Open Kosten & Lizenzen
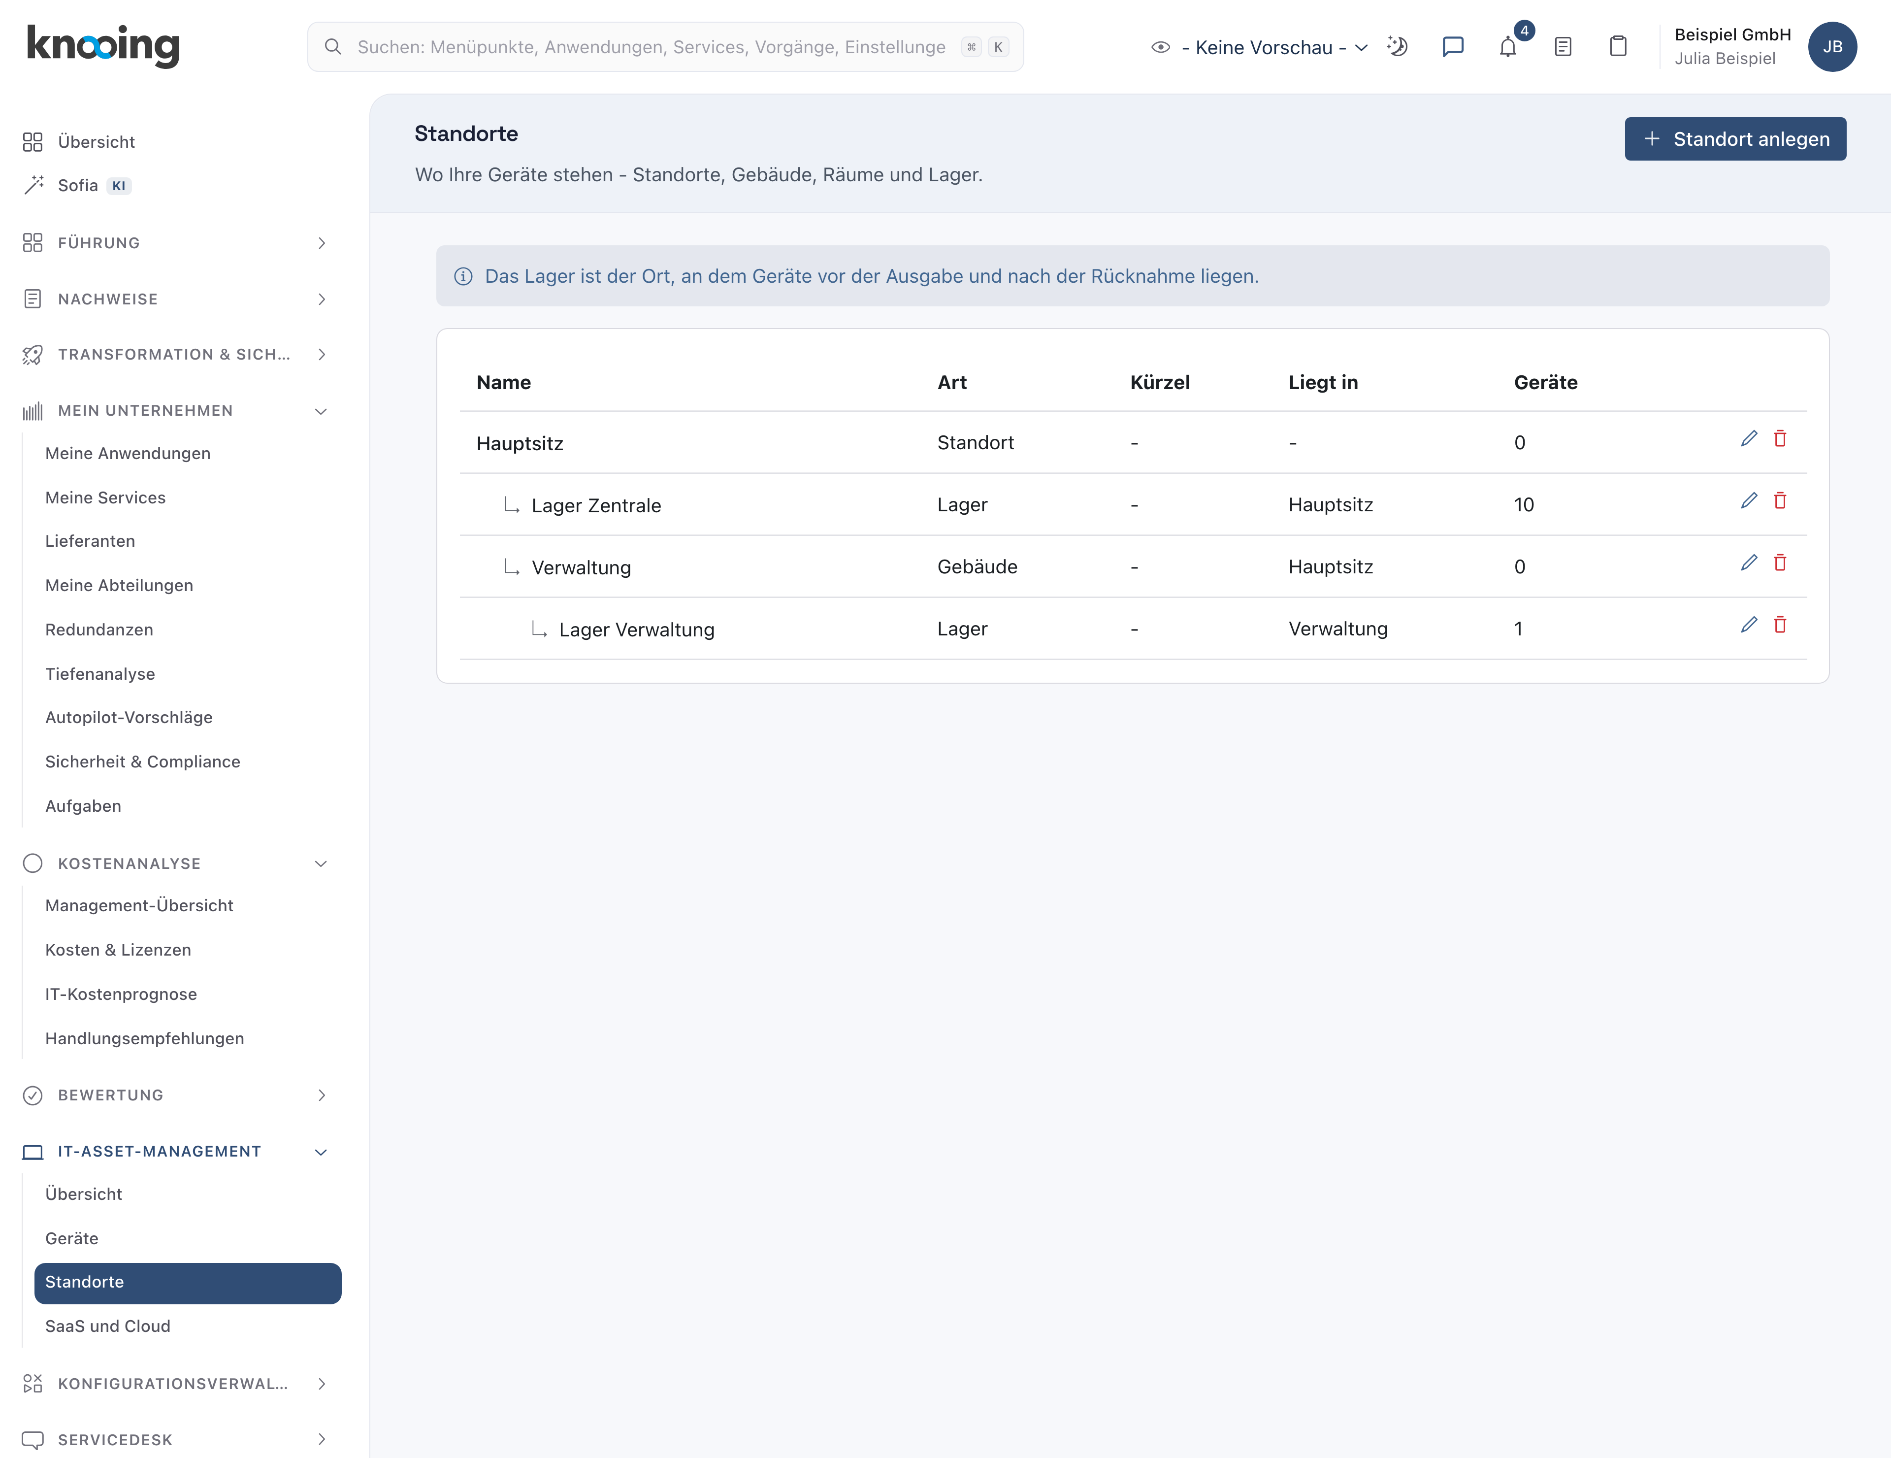Viewport: 1891px width, 1458px height. coord(118,950)
